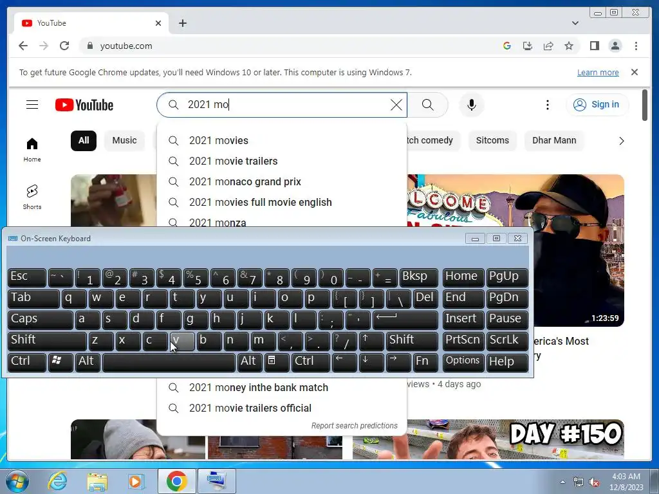Choose suggestion 2021 monaco grand prix
The image size is (659, 494).
tap(282, 181)
